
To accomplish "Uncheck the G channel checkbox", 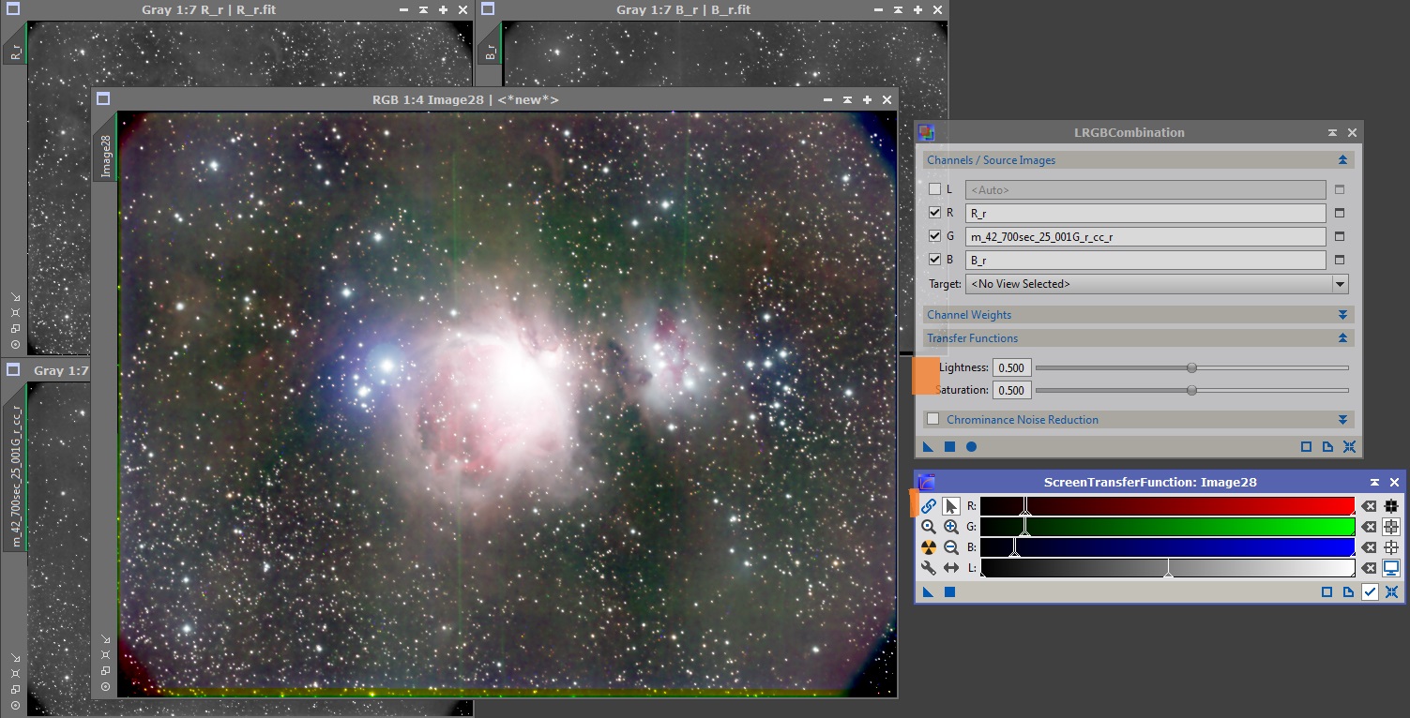I will tap(934, 236).
